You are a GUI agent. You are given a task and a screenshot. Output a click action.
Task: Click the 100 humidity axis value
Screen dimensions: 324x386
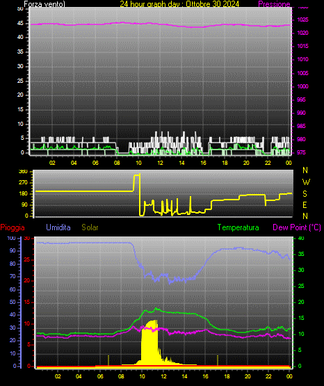click(12, 238)
